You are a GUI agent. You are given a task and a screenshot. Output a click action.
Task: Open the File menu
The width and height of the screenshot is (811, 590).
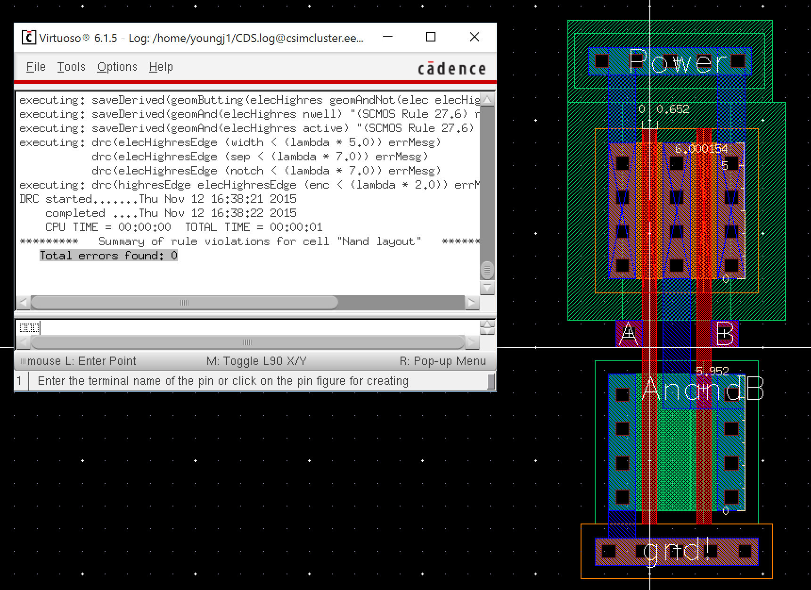[36, 67]
